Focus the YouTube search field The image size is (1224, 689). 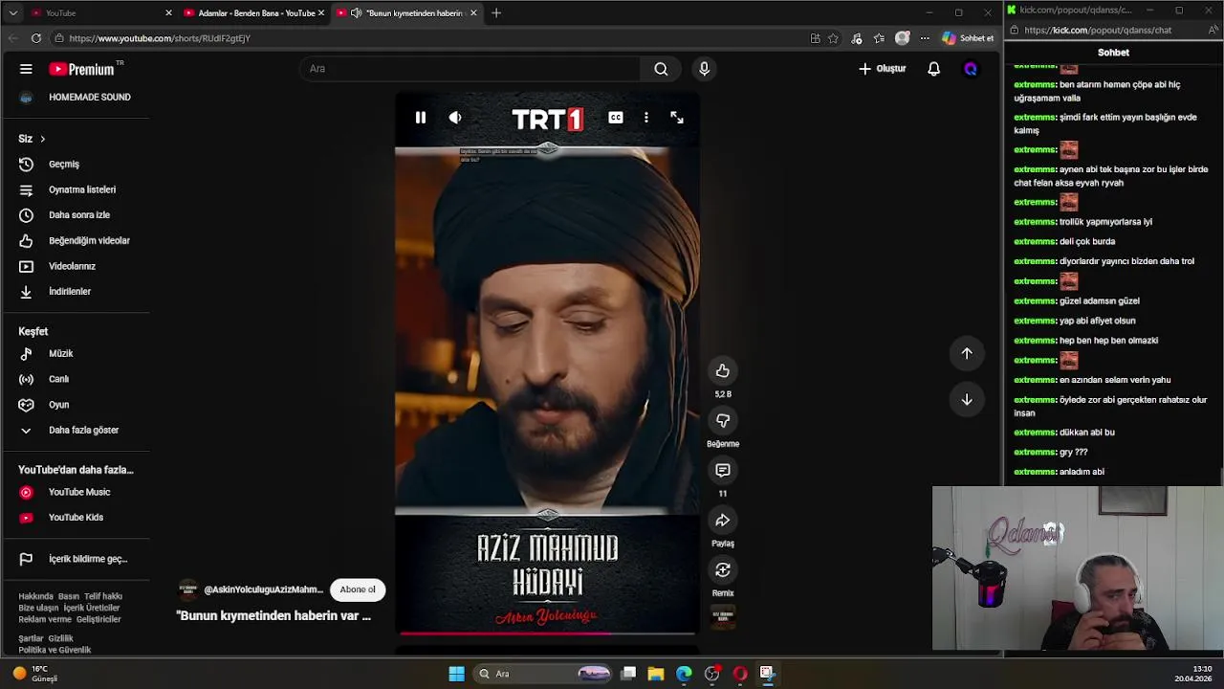click(470, 69)
